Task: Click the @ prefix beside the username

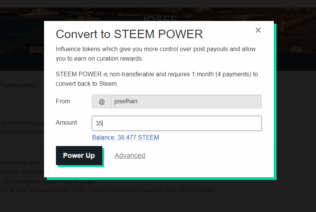Action: coord(102,101)
